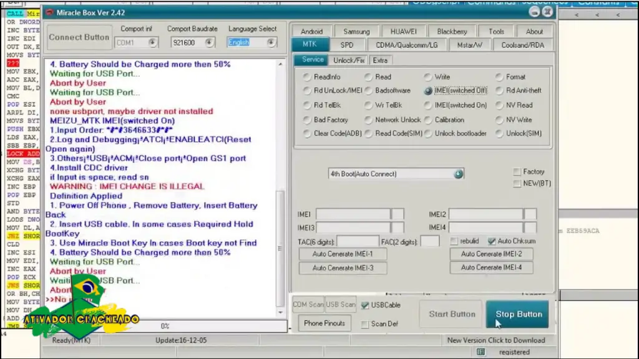
Task: Select the Write radio option
Action: 428,77
